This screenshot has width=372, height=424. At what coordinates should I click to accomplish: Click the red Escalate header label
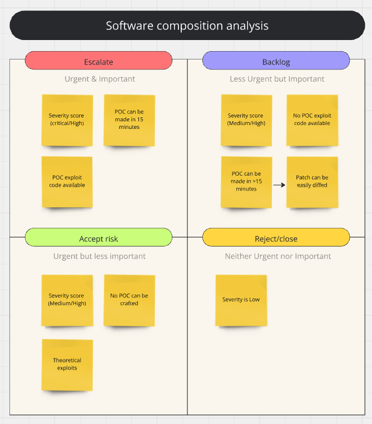coord(98,61)
